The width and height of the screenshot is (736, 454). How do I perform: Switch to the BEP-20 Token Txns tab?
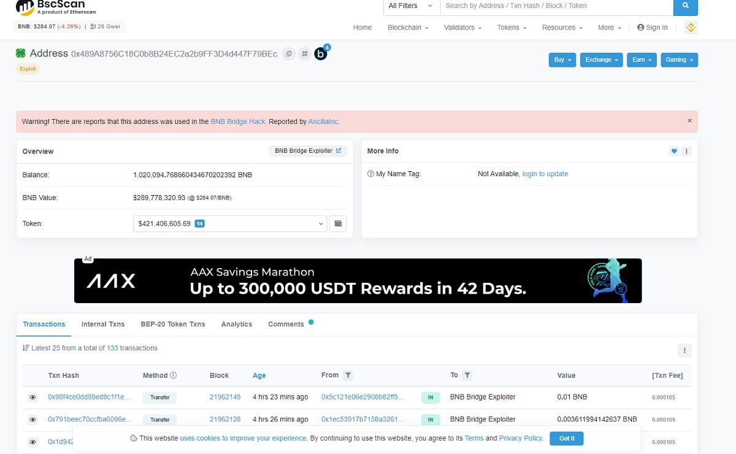click(x=173, y=324)
